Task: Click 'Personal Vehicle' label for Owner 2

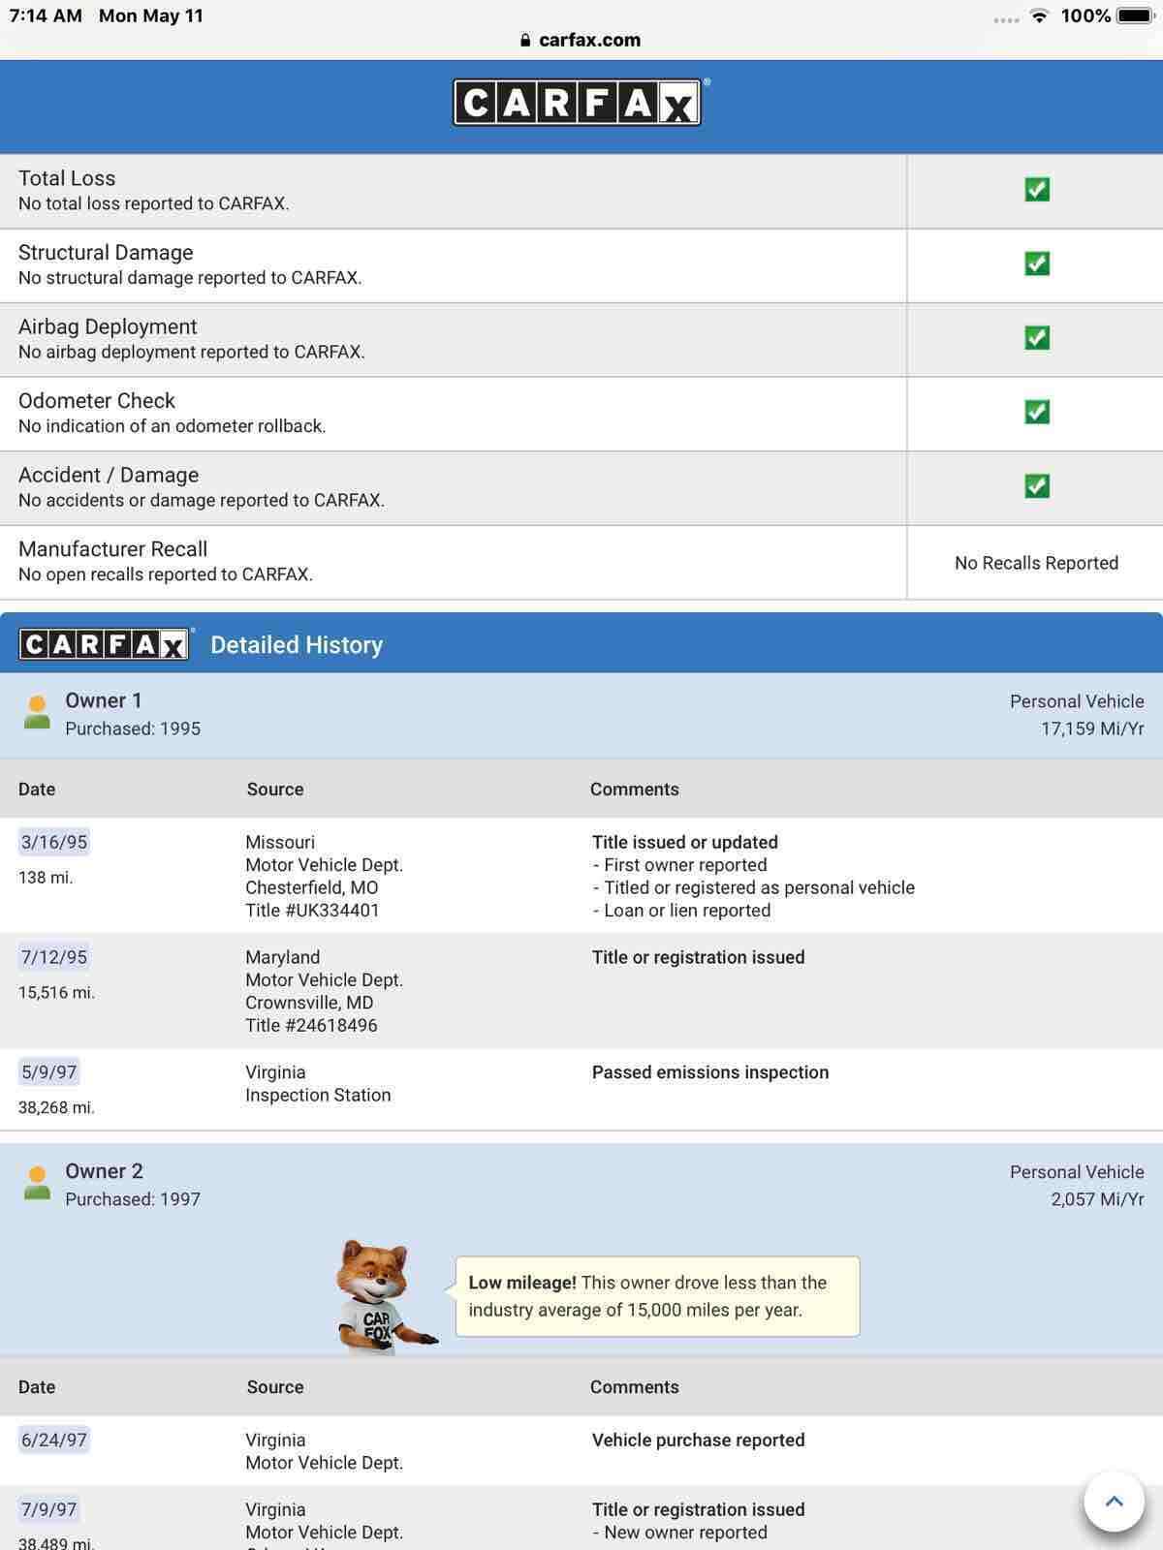Action: 1077,1172
